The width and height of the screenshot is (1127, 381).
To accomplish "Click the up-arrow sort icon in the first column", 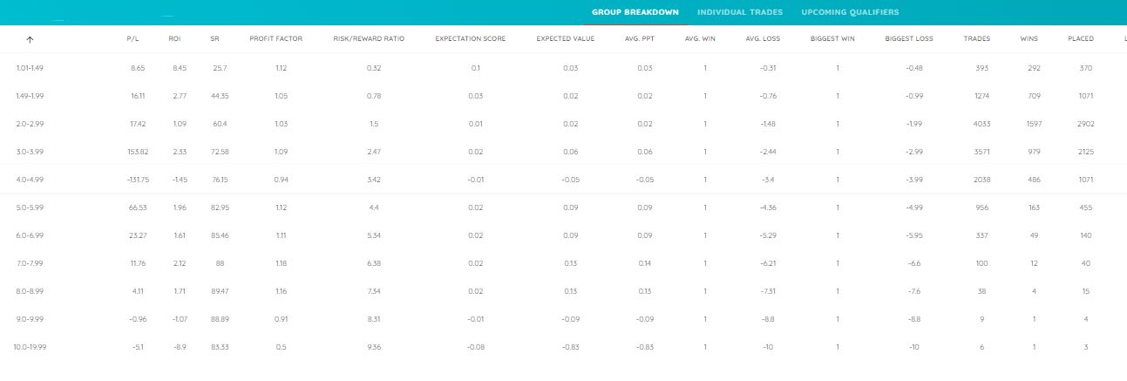I will 30,39.
